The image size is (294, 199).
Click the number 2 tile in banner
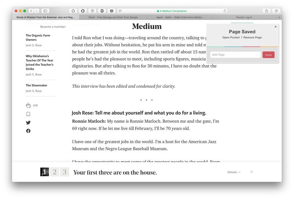pos(54,172)
